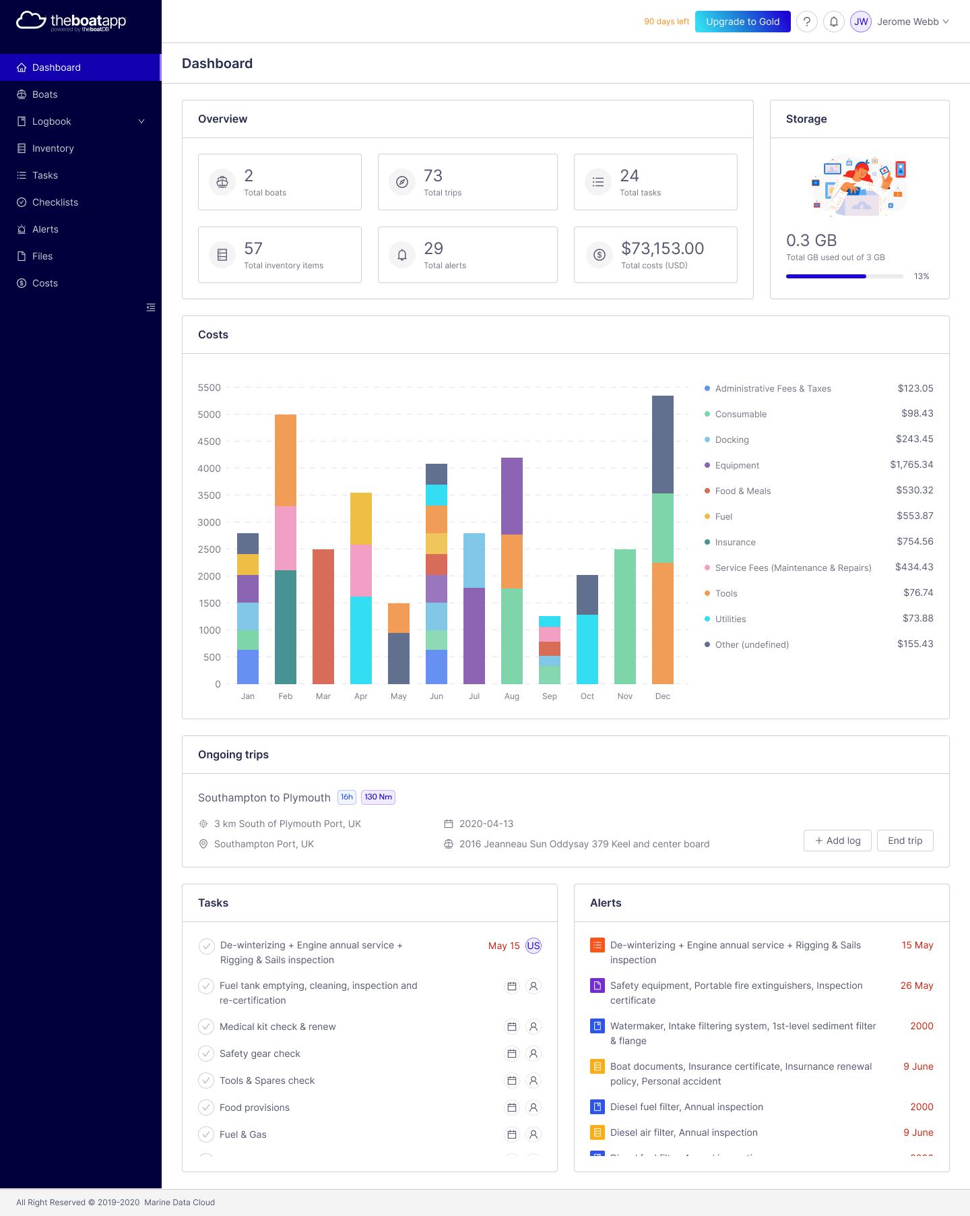The height and width of the screenshot is (1216, 970).
Task: Navigate to Costs in the sidebar
Action: click(81, 283)
